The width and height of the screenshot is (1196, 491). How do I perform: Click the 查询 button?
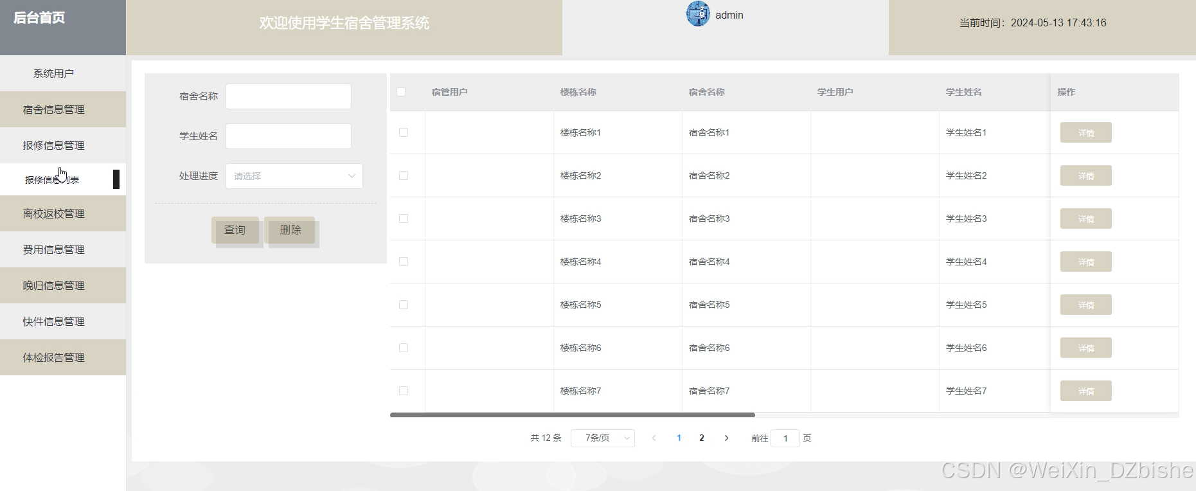coord(235,230)
